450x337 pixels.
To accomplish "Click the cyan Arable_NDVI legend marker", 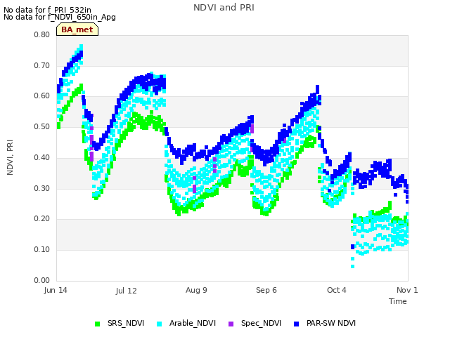I will coord(160,324).
